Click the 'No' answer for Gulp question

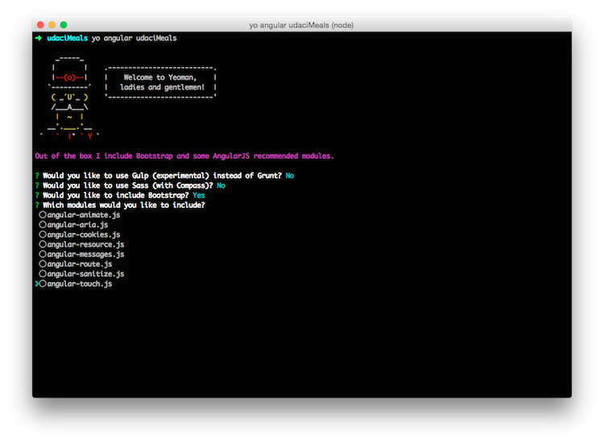[290, 175]
